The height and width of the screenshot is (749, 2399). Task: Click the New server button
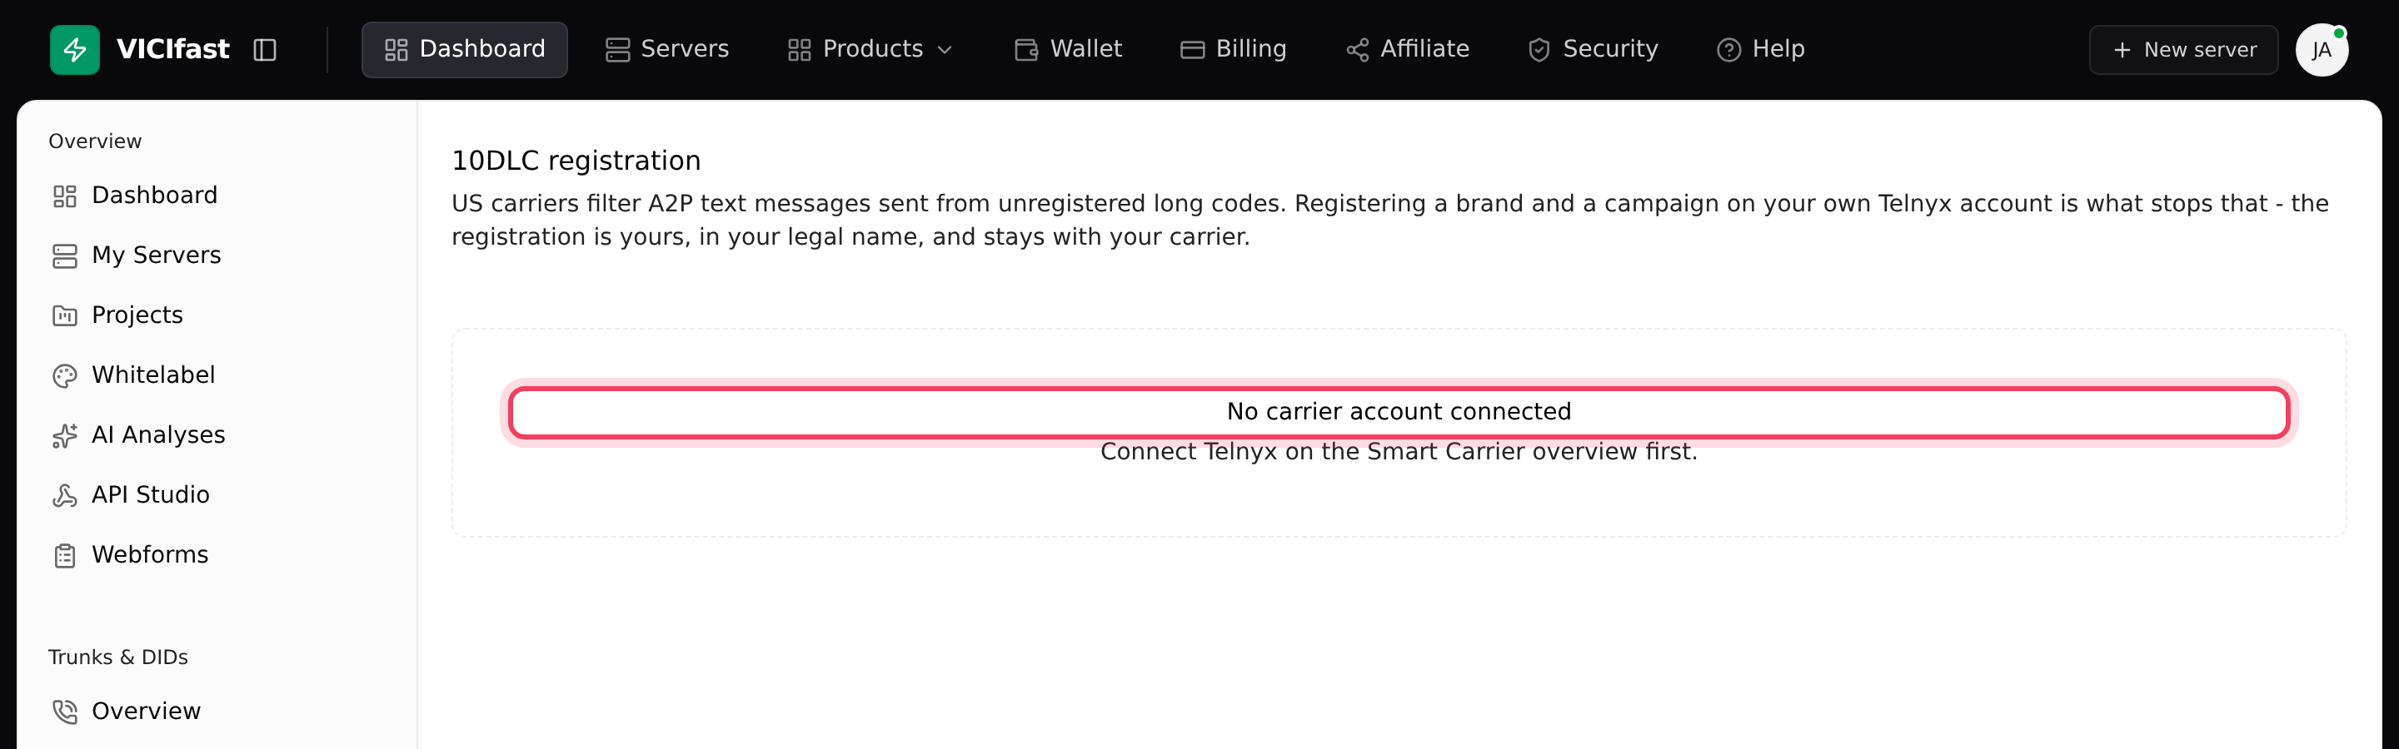click(x=2183, y=50)
